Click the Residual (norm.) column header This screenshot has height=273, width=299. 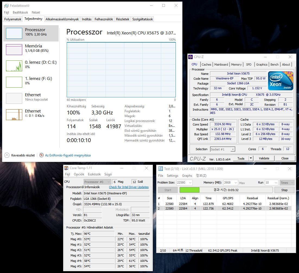[x=278, y=198]
